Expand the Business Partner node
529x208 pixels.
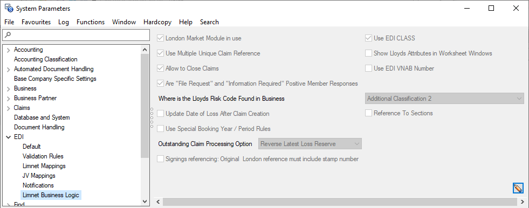coord(9,99)
